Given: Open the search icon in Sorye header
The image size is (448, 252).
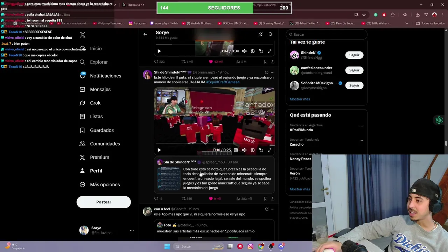Looking at the screenshot, I should (271, 34).
